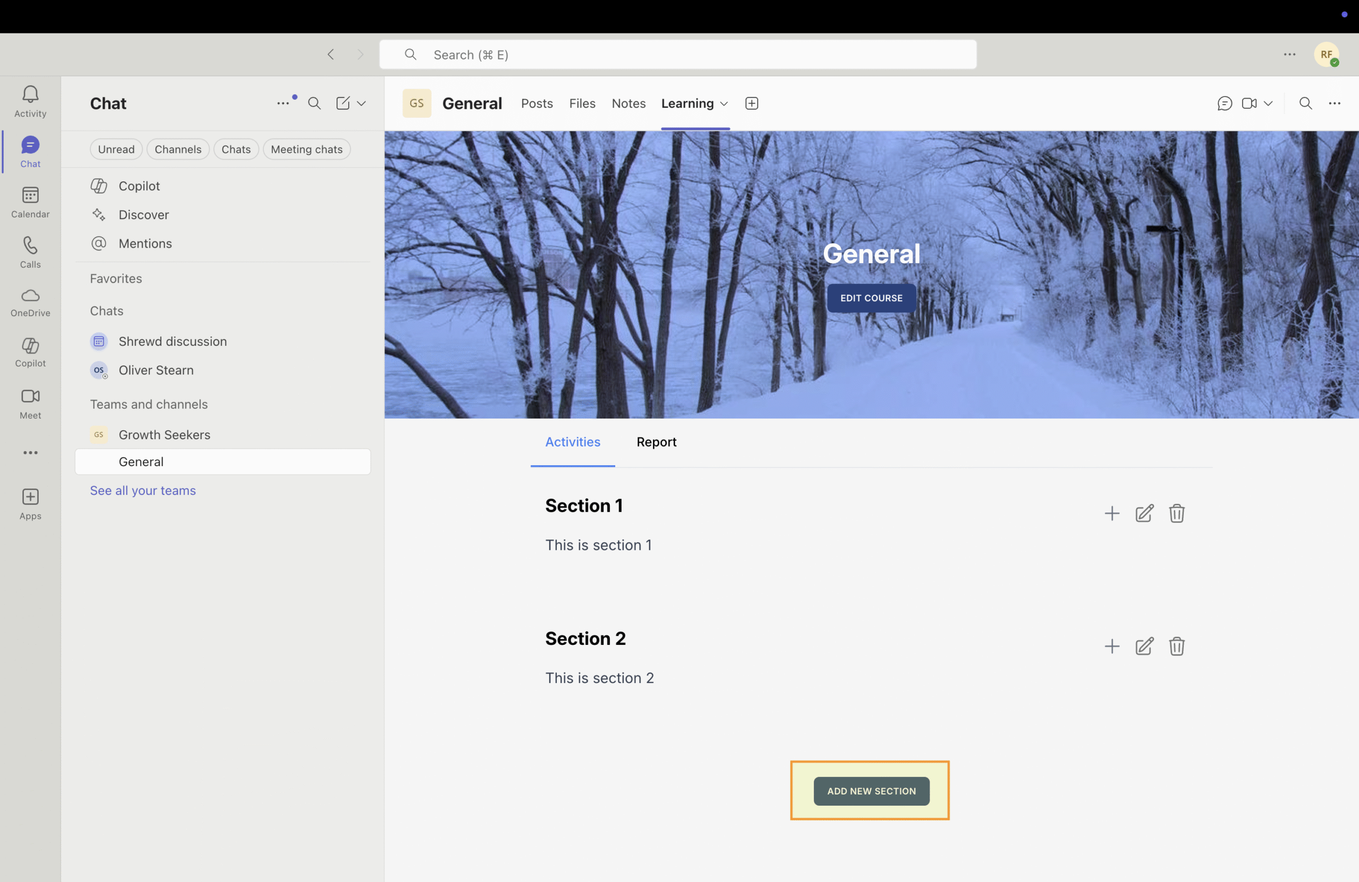1359x882 pixels.
Task: Toggle the Meeting chats filter chip
Action: pyautogui.click(x=306, y=150)
